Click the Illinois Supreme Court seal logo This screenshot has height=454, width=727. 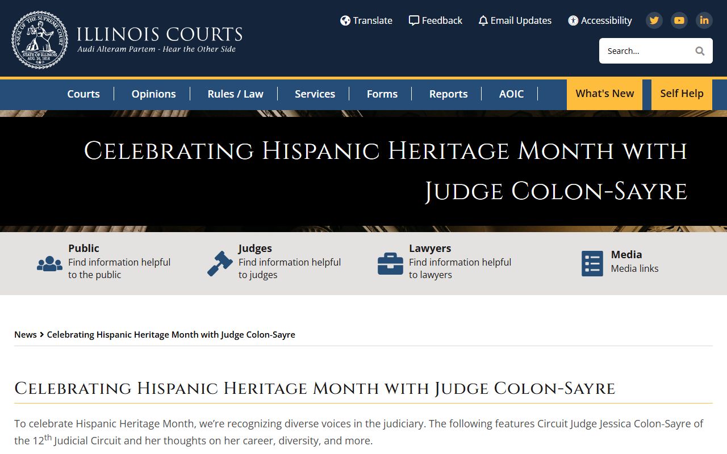[x=40, y=40]
